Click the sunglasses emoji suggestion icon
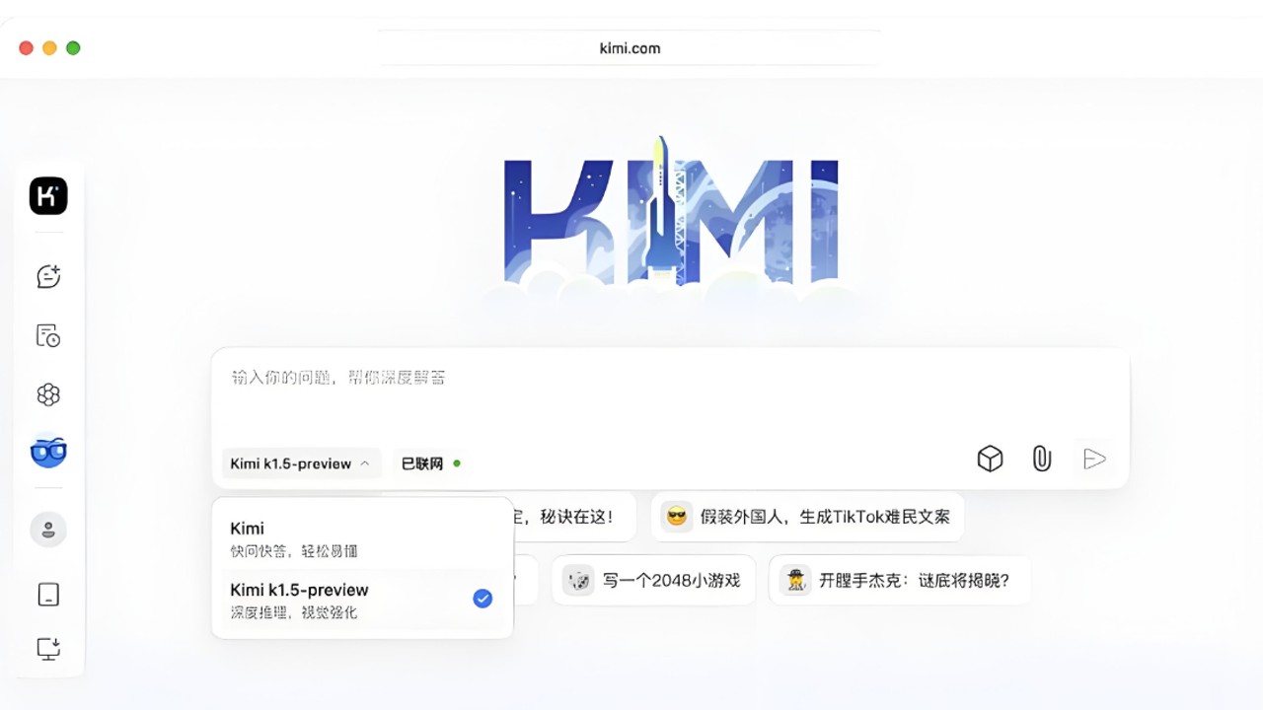The image size is (1263, 710). [x=677, y=516]
